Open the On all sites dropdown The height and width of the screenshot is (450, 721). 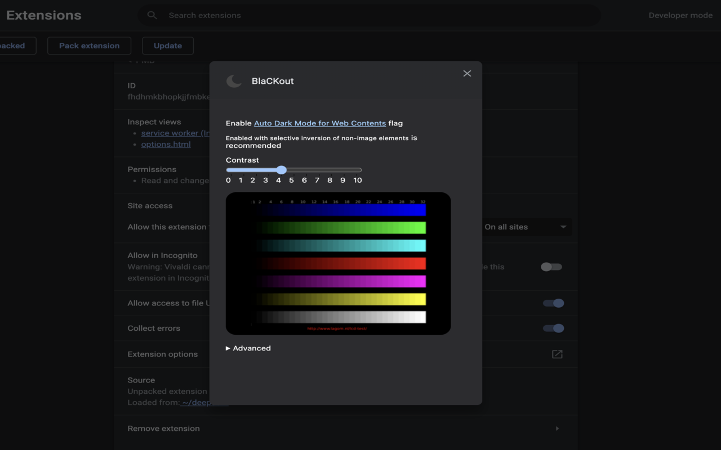tap(525, 227)
